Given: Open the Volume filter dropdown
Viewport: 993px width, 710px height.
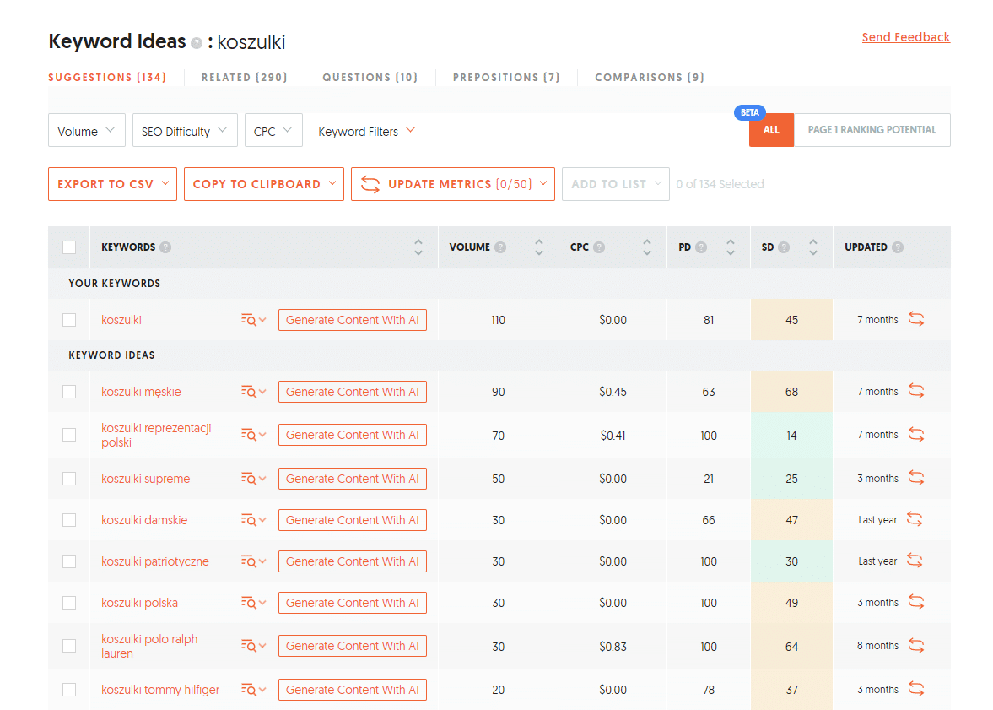Looking at the screenshot, I should [87, 131].
